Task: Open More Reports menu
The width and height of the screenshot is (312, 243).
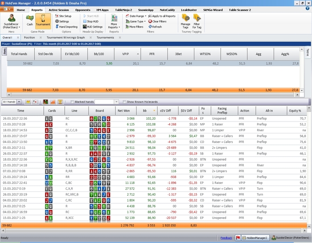Action: pos(114,21)
